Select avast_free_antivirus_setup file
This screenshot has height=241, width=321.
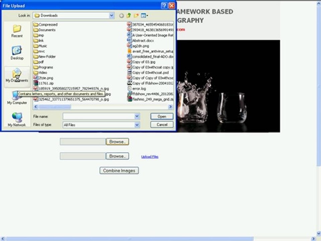pos(150,51)
